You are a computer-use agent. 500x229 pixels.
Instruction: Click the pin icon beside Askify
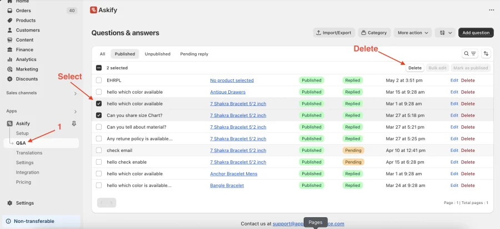(x=74, y=124)
